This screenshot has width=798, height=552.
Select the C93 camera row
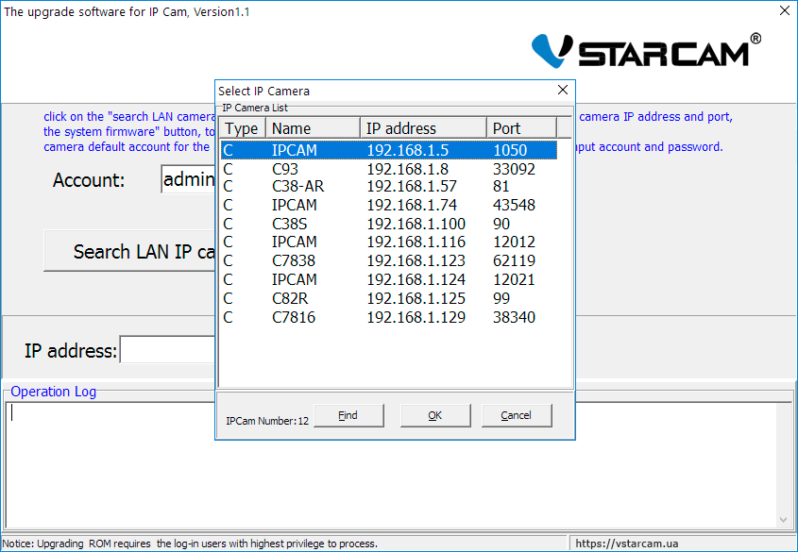pos(389,169)
